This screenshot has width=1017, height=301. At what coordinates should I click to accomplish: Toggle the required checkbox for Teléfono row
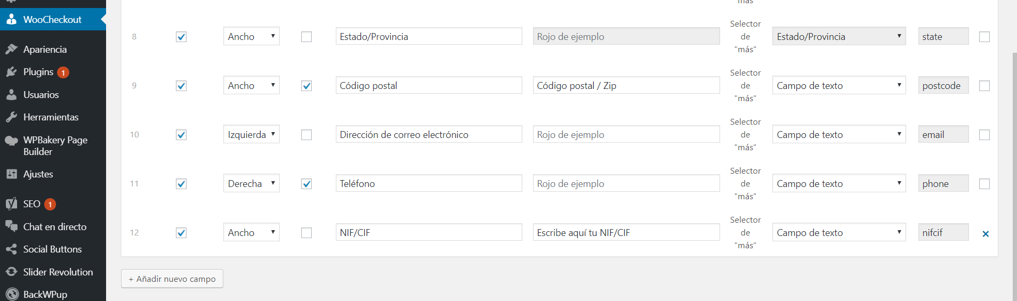point(306,184)
